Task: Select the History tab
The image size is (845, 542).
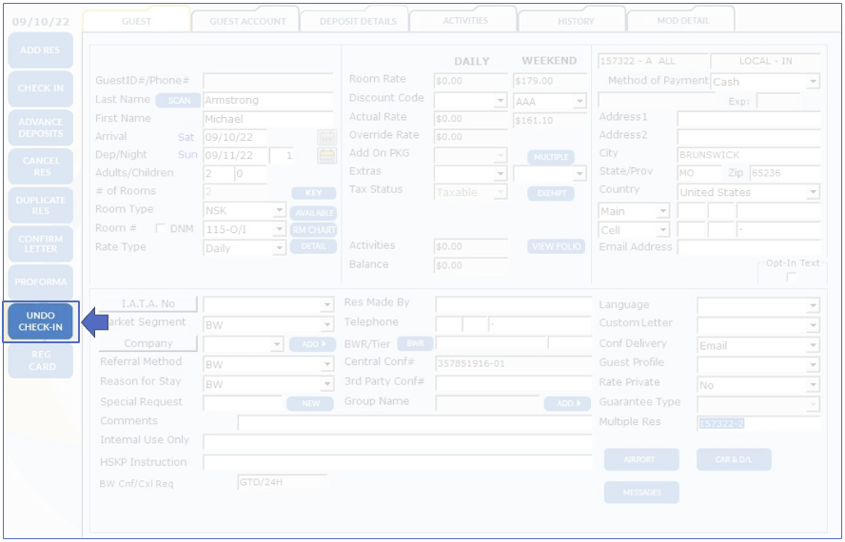Action: 575,21
